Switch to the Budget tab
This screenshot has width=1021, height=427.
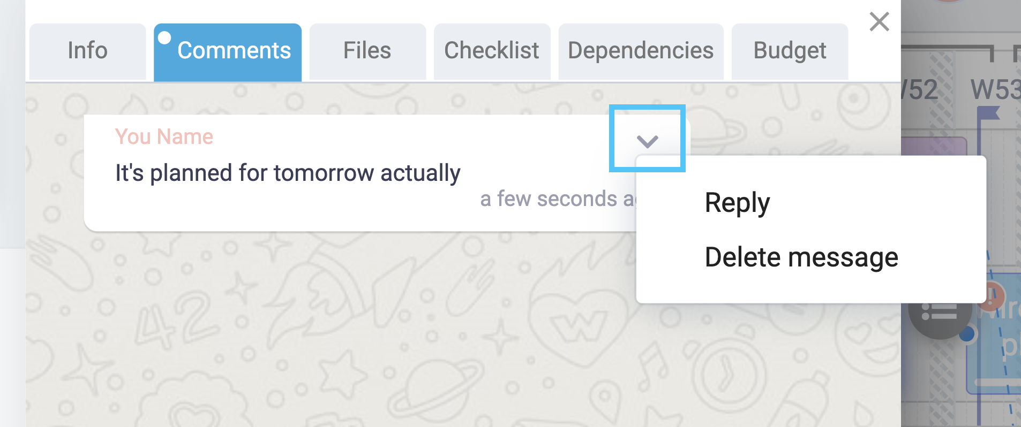(790, 51)
